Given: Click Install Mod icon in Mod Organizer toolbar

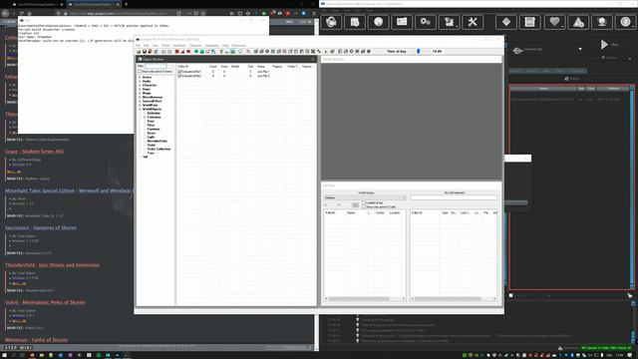Looking at the screenshot, I should tap(331, 22).
